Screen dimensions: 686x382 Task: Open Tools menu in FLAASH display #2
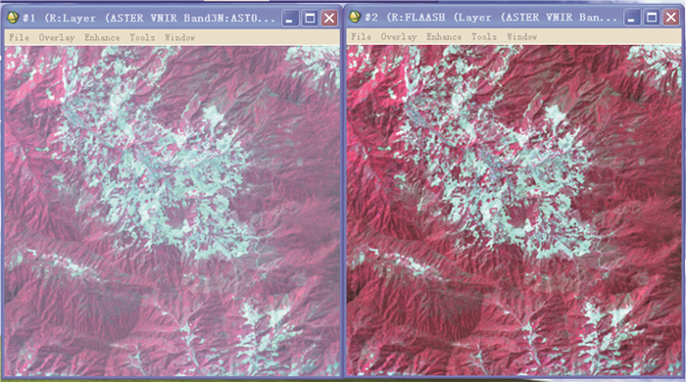click(x=484, y=36)
